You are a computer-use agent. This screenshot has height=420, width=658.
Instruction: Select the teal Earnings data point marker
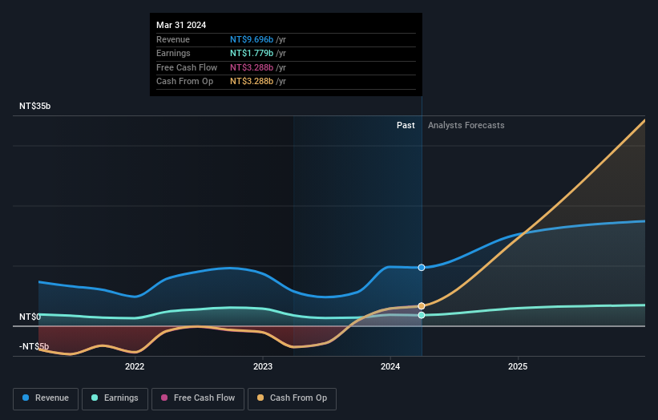(422, 315)
